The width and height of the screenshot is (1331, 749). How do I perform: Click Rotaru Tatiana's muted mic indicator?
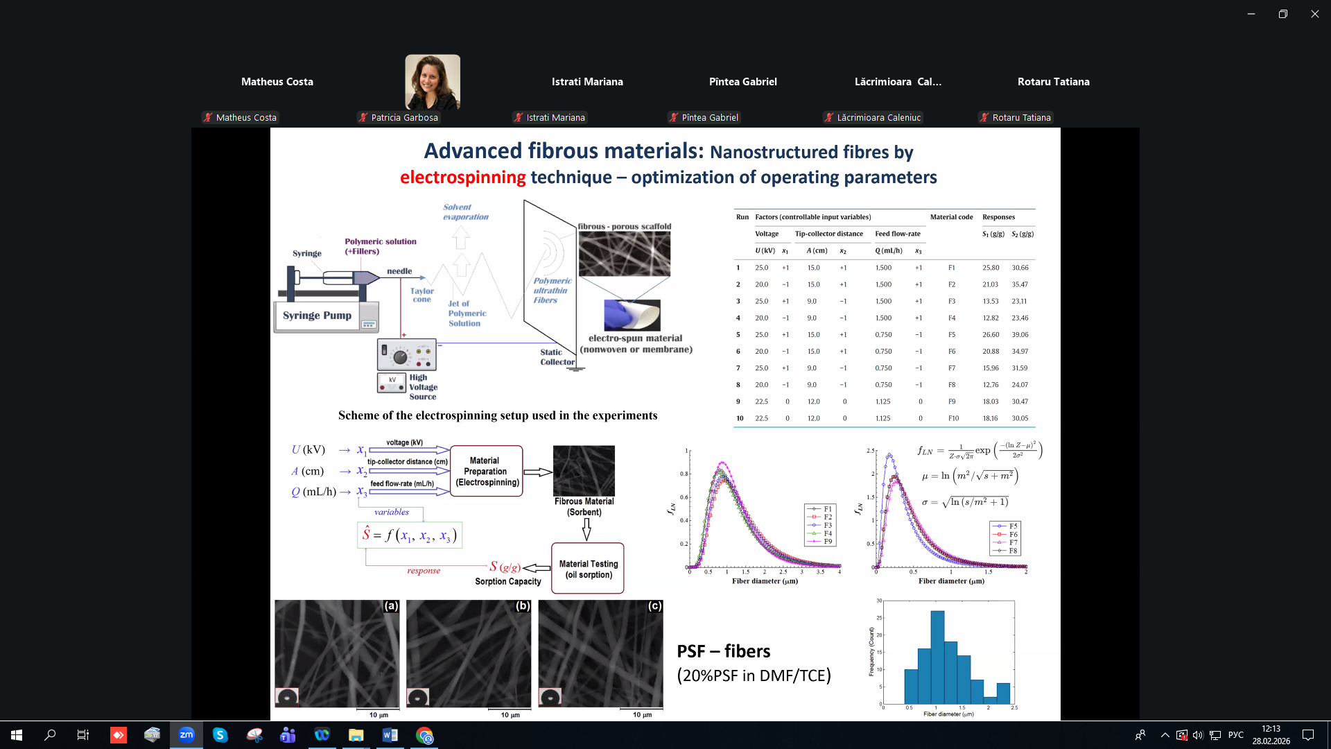point(984,118)
